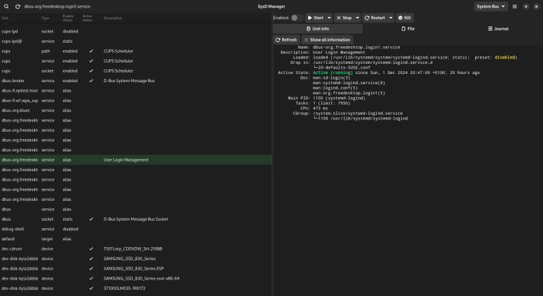This screenshot has width=543, height=296.
Task: Select the cups-lpd socket row
Action: (x=136, y=31)
